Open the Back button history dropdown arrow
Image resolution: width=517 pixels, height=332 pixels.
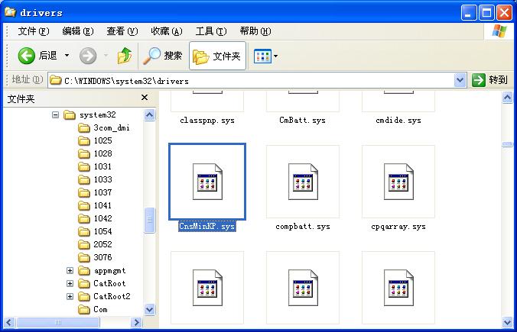(67, 55)
